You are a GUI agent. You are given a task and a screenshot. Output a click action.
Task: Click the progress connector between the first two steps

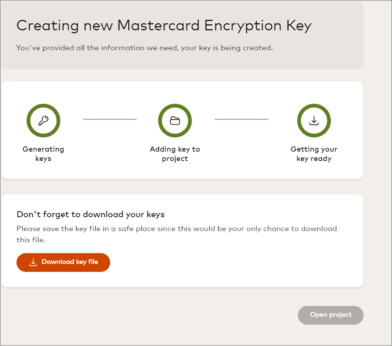click(x=109, y=119)
